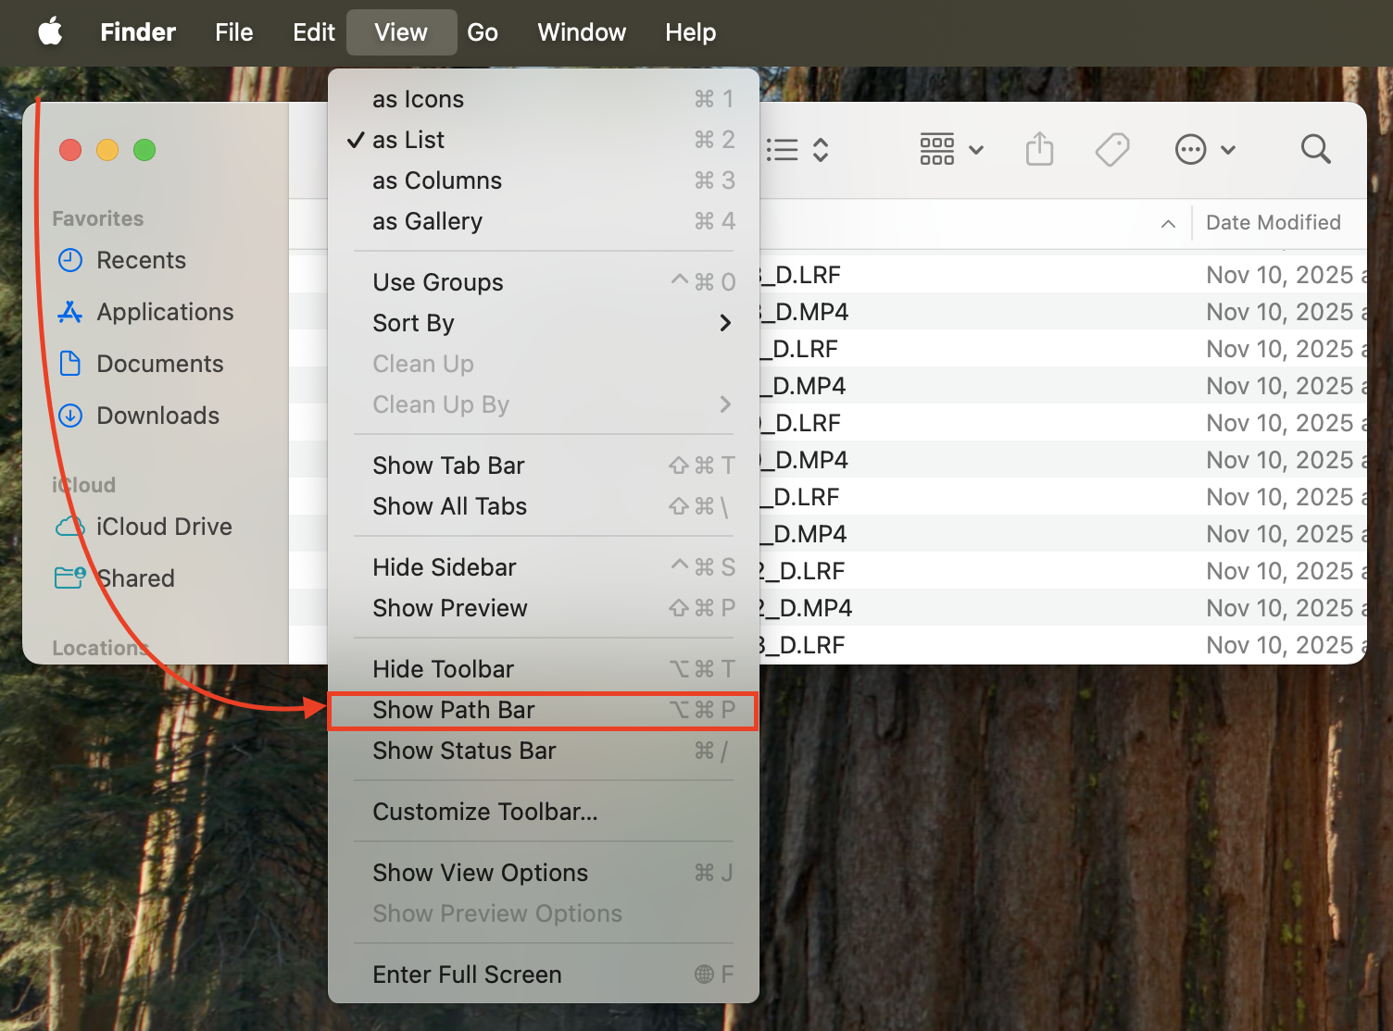Select Show Status Bar
The image size is (1393, 1031).
544,751
